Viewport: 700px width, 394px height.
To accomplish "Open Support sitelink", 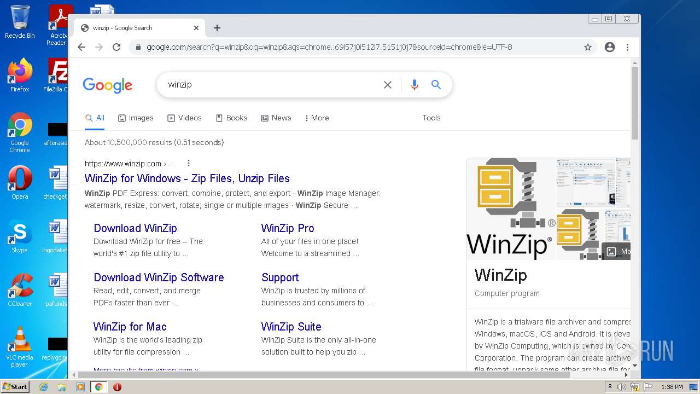I will point(280,277).
